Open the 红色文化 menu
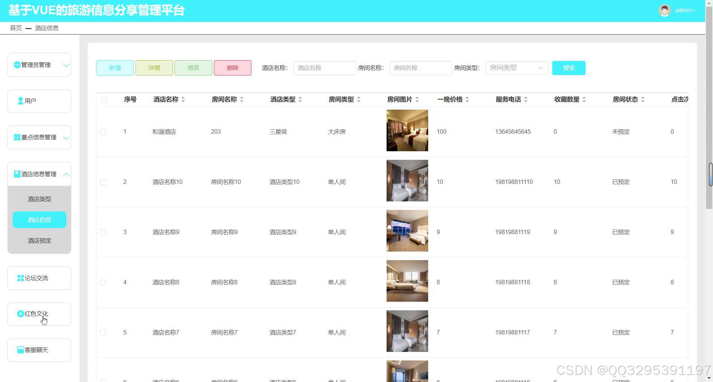 point(39,314)
